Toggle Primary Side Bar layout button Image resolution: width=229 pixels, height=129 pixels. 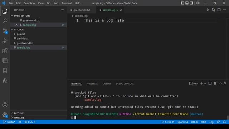click(x=182, y=3)
